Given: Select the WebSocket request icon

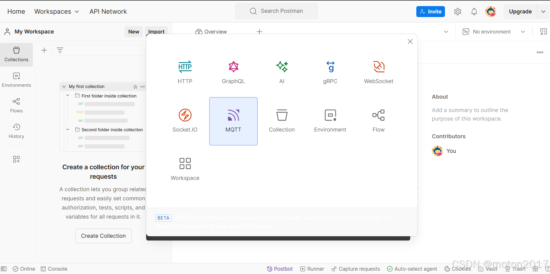Looking at the screenshot, I should (x=379, y=67).
